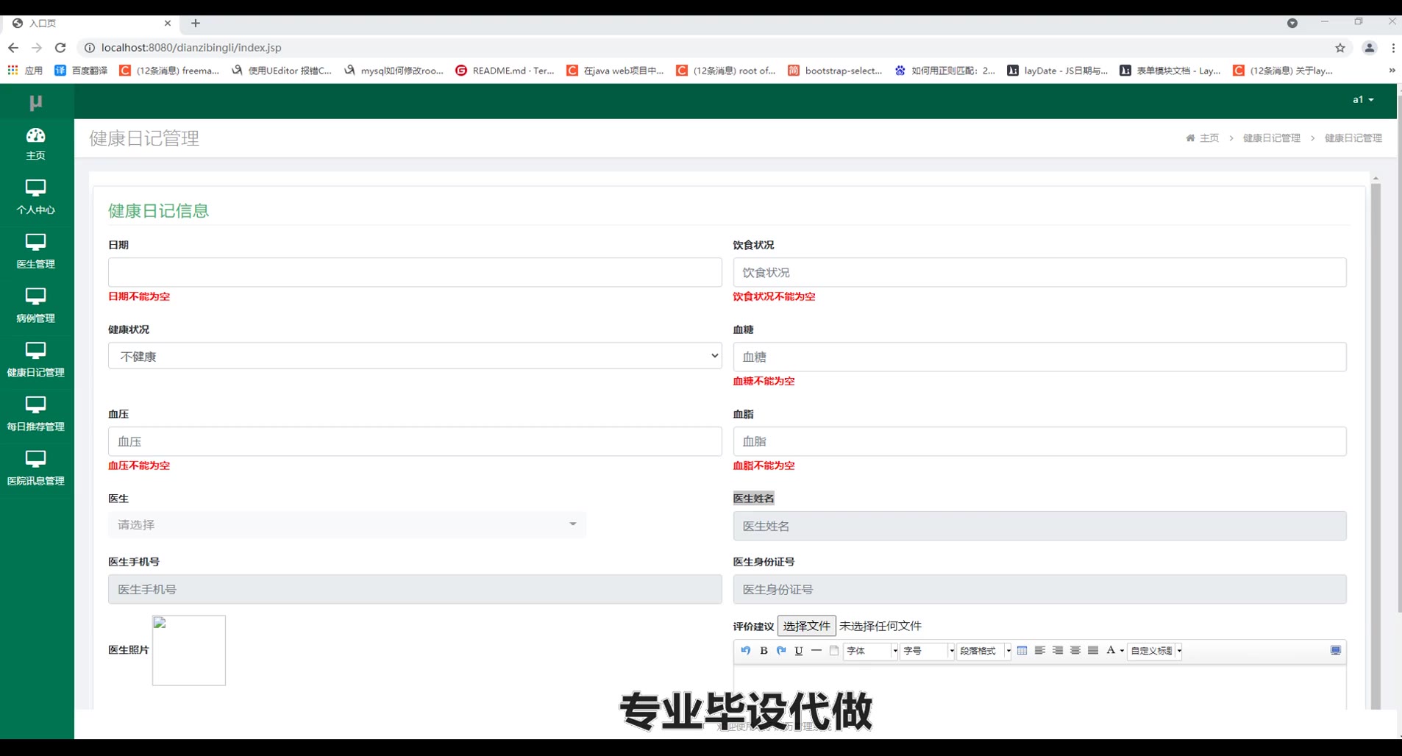Screen dimensions: 1402x756
Task: Open 医生管理 in sidebar
Action: [x=35, y=252]
